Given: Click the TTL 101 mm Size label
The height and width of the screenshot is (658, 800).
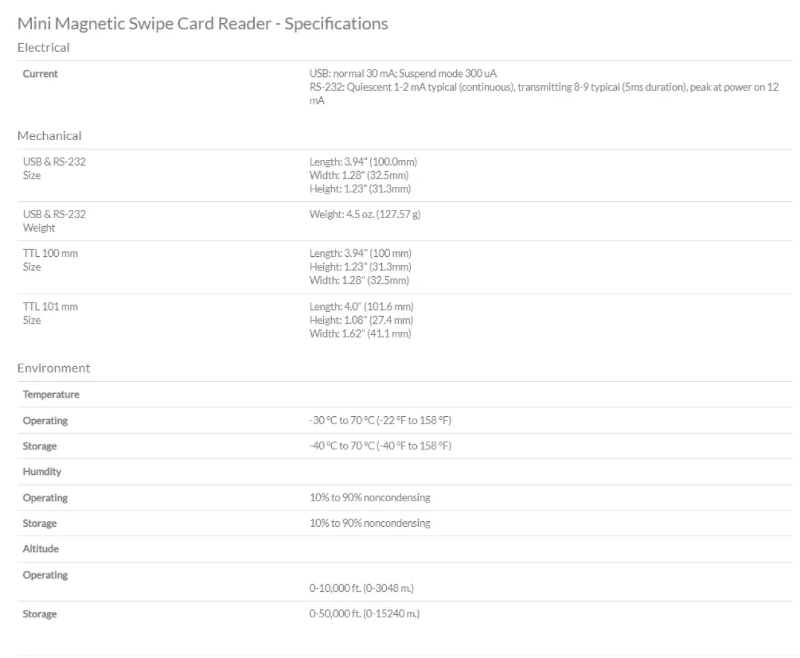Looking at the screenshot, I should (x=51, y=313).
